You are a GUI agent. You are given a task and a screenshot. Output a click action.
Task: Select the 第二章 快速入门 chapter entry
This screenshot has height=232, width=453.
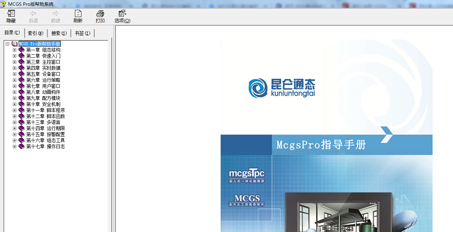[x=44, y=56]
